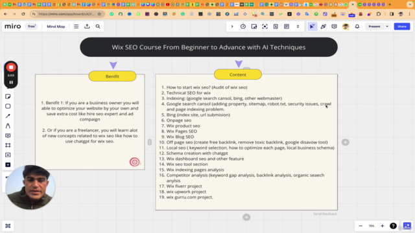Click the handle between the two boxes
The width and height of the screenshot is (415, 233).
pyautogui.click(x=150, y=142)
